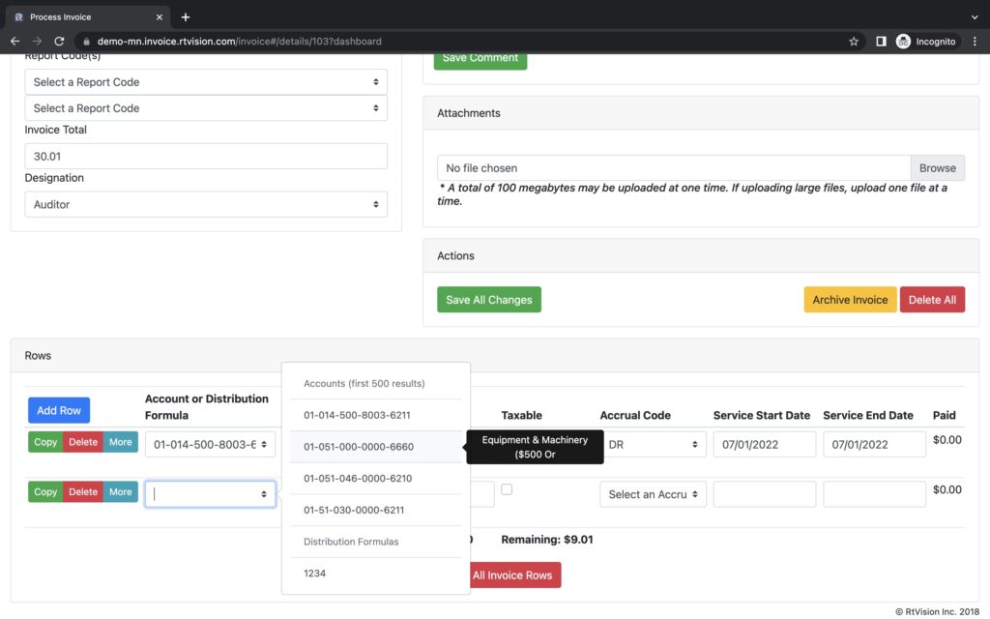The image size is (990, 619).
Task: Open a new browser tab with the plus icon
Action: (185, 16)
